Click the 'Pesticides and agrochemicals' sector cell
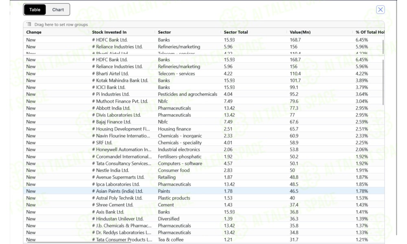The image size is (407, 244). tap(187, 94)
